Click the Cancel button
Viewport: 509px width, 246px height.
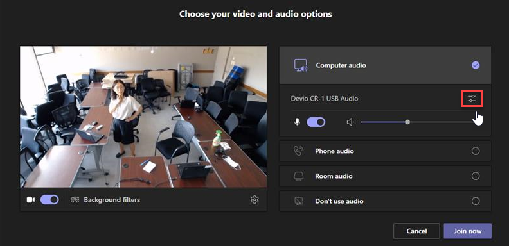(x=416, y=231)
